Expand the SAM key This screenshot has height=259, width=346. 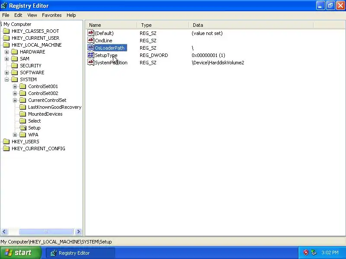click(x=6, y=59)
